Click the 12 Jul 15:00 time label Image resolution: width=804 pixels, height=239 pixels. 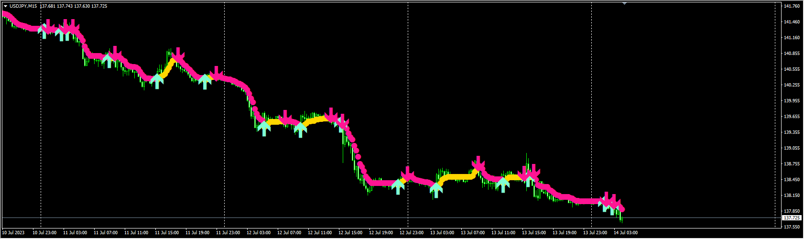click(350, 233)
